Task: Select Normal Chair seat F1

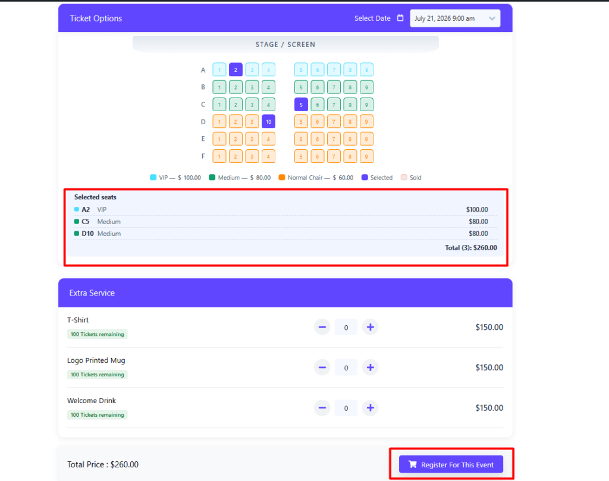Action: (x=219, y=156)
